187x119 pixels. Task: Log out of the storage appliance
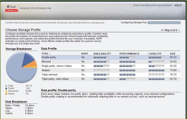tap(167, 5)
